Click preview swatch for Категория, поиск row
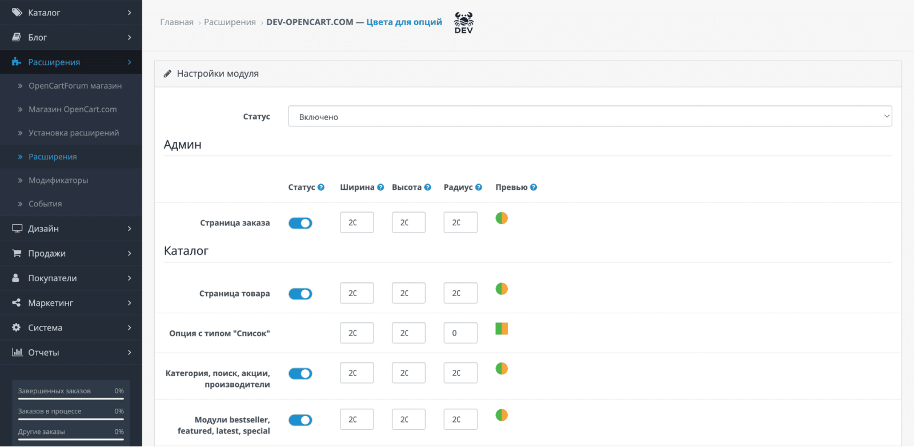This screenshot has height=447, width=914. pos(502,369)
